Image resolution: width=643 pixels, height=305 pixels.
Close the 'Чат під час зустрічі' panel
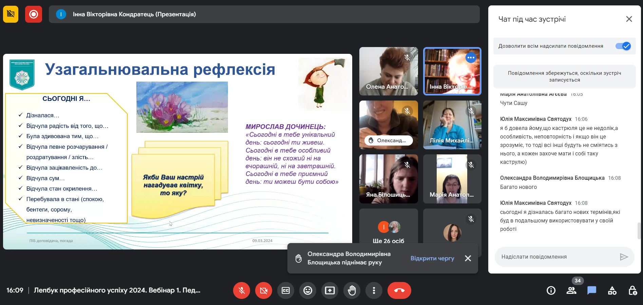[x=629, y=19]
